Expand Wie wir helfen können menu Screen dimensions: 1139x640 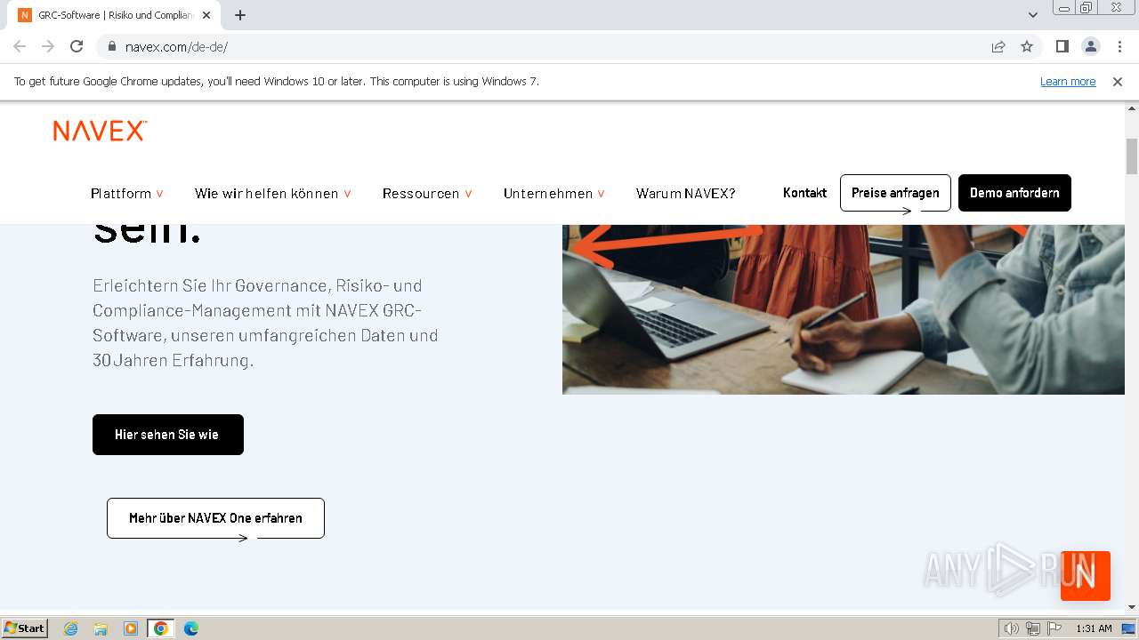coord(273,193)
